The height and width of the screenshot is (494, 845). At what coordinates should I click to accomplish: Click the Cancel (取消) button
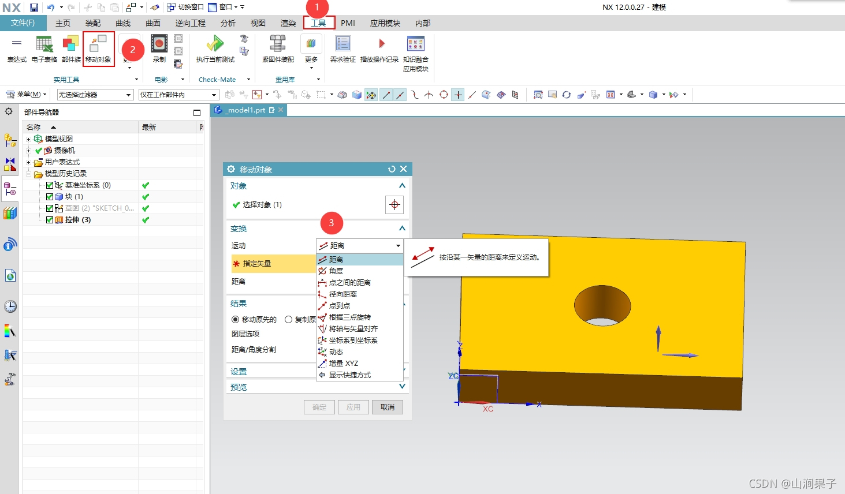(x=388, y=407)
